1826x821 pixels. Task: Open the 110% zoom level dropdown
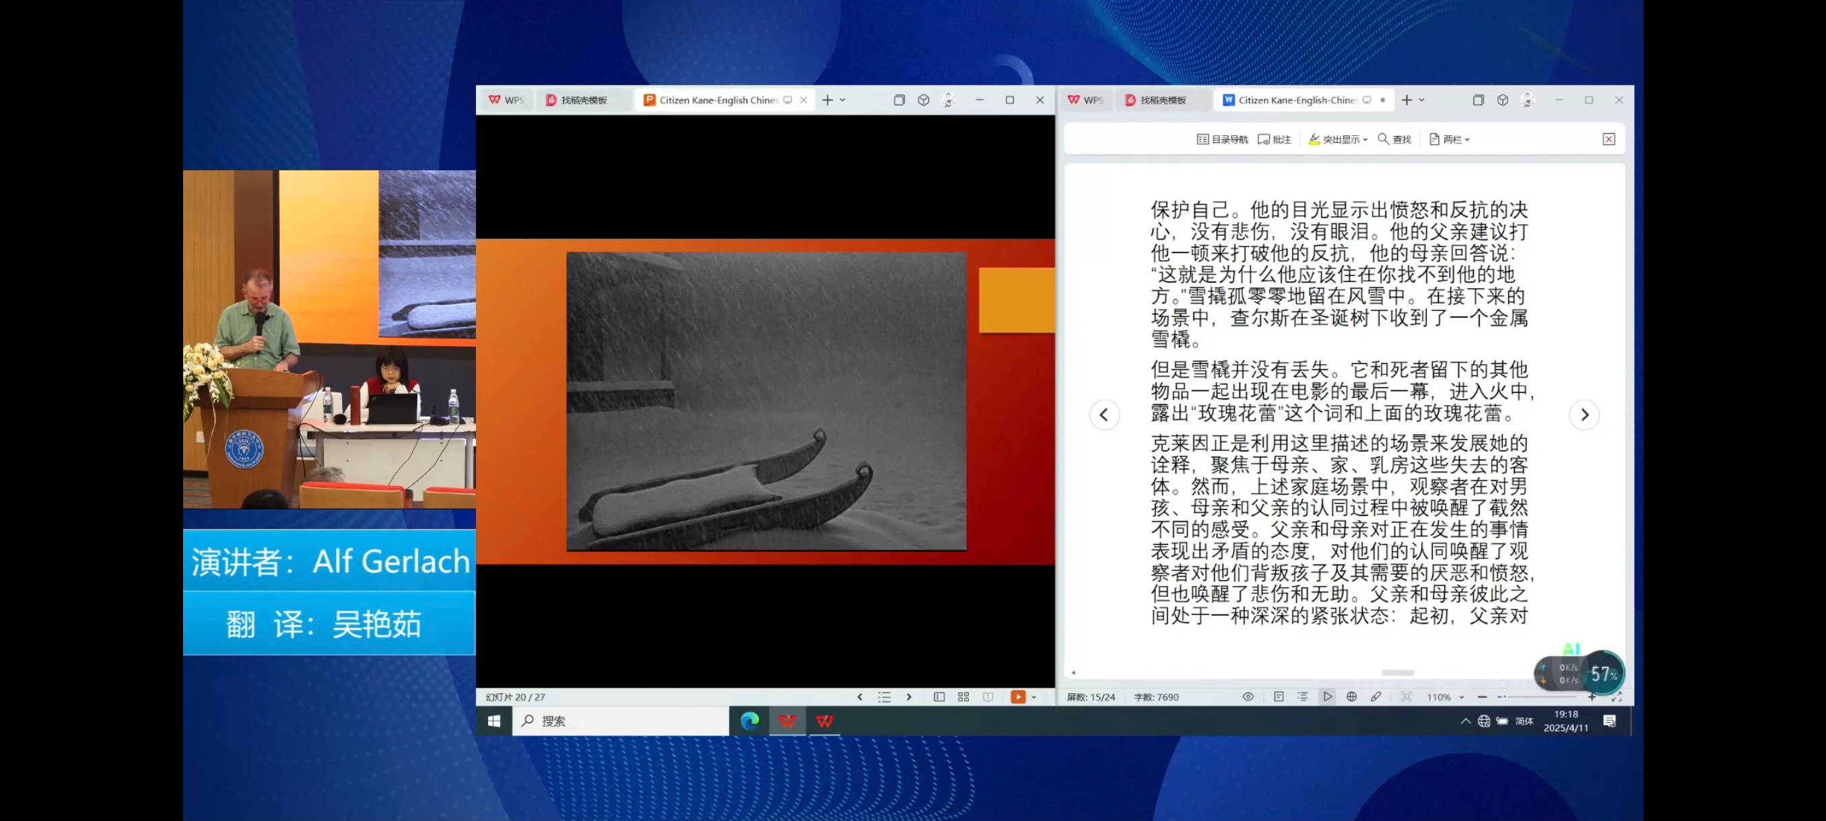(1446, 697)
